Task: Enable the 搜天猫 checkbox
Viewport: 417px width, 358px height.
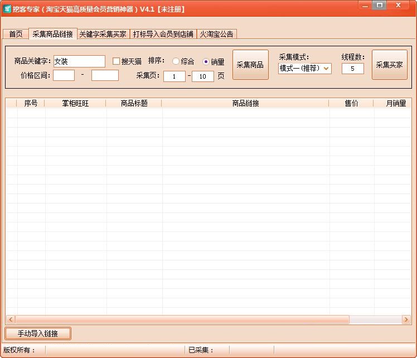Action: click(116, 61)
